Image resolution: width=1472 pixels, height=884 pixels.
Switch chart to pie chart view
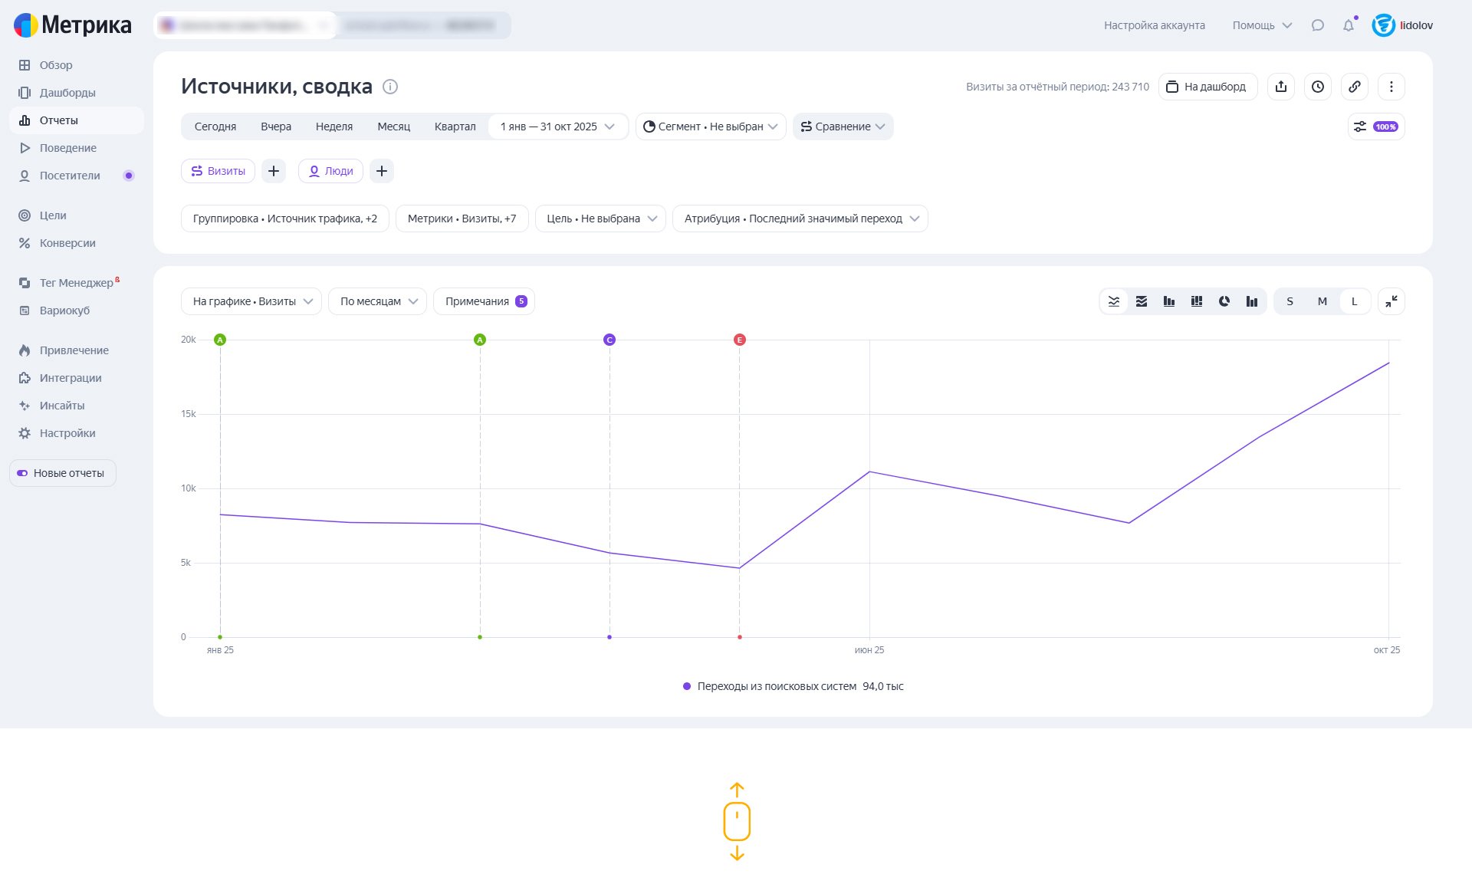[x=1224, y=301]
